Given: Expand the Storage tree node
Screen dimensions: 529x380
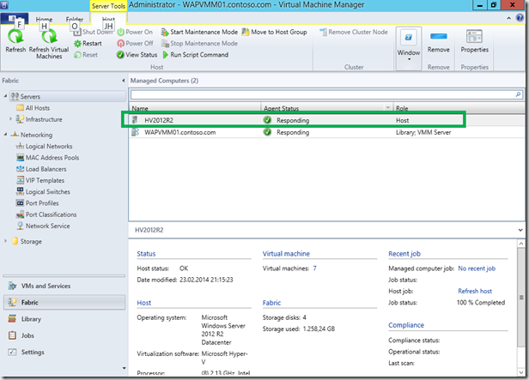Looking at the screenshot, I should pos(5,241).
